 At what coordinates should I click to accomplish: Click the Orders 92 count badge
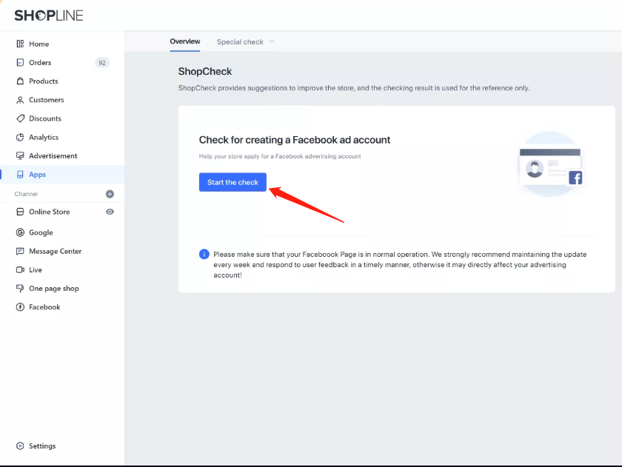coord(102,63)
